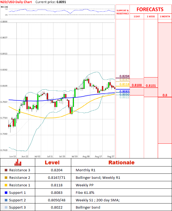This screenshot has width=172, height=211.
Task: Click the 0.8108 one-day forecast value
Action: coord(137,85)
